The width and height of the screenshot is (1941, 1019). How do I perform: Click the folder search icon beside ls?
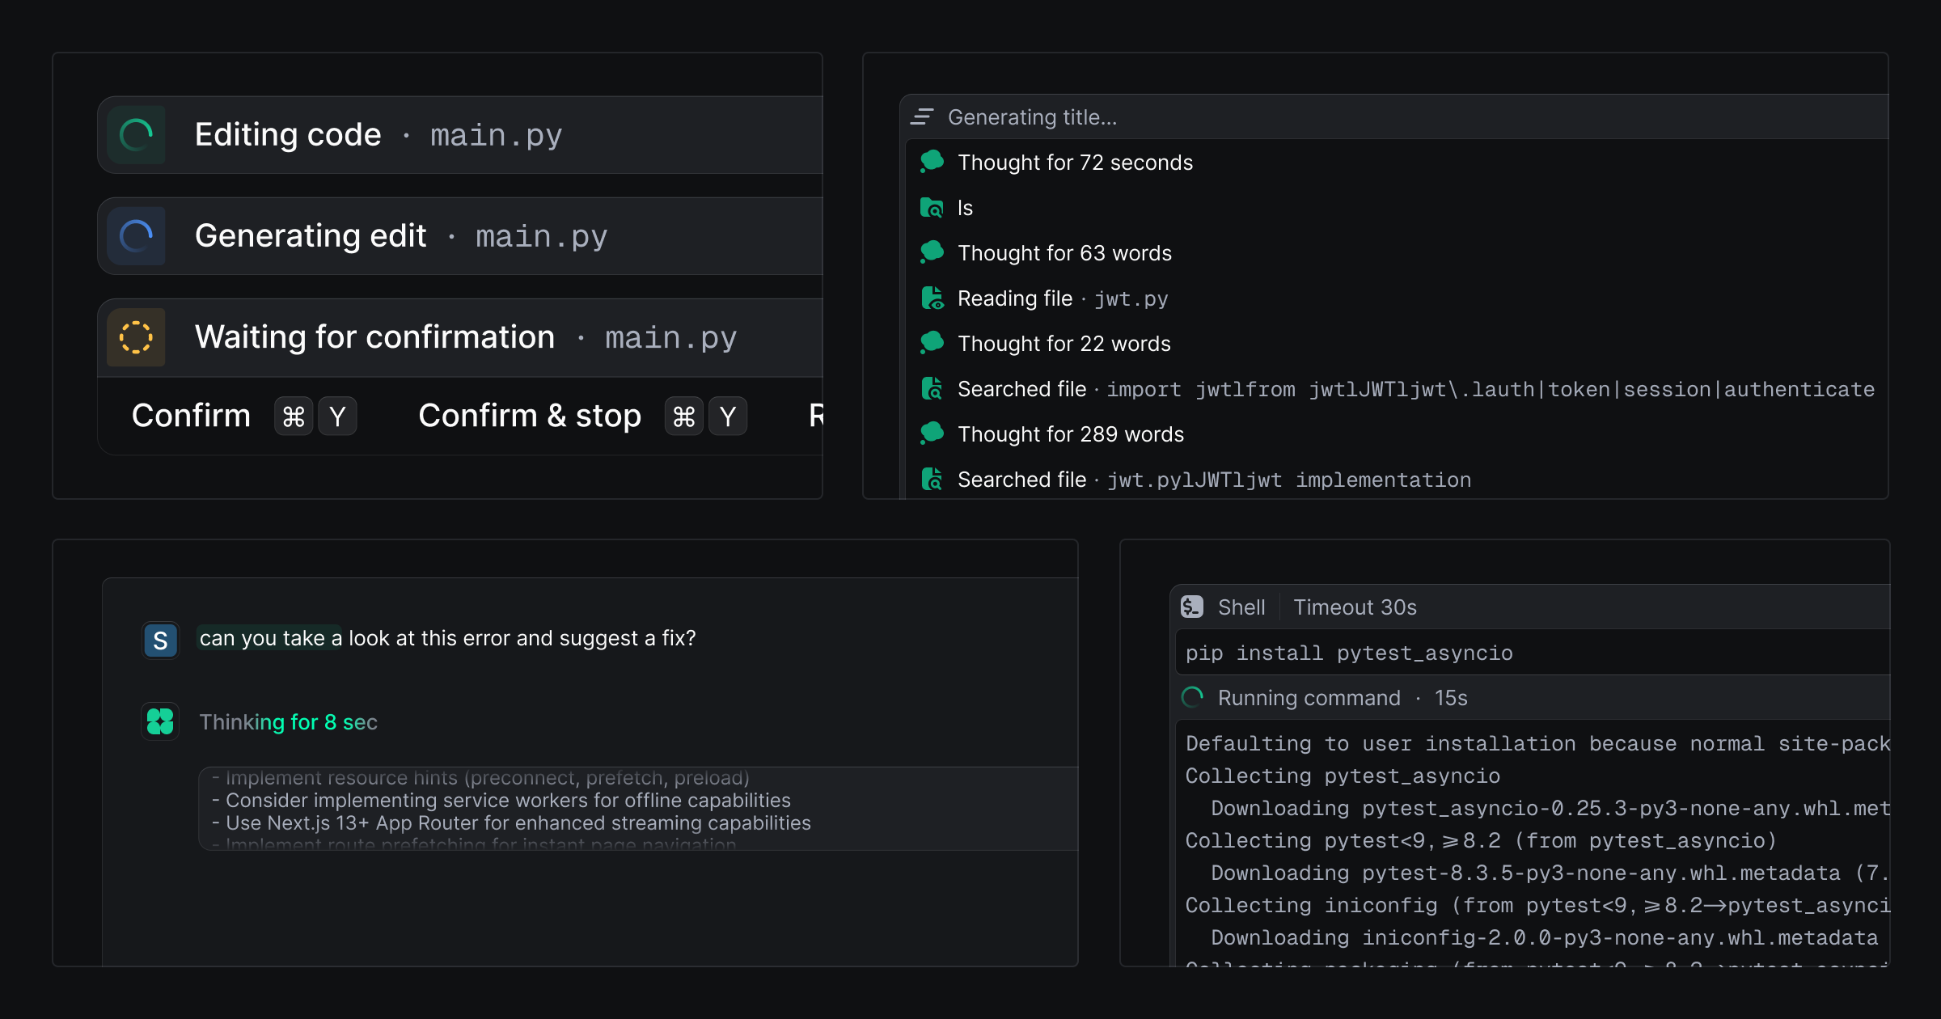[932, 208]
